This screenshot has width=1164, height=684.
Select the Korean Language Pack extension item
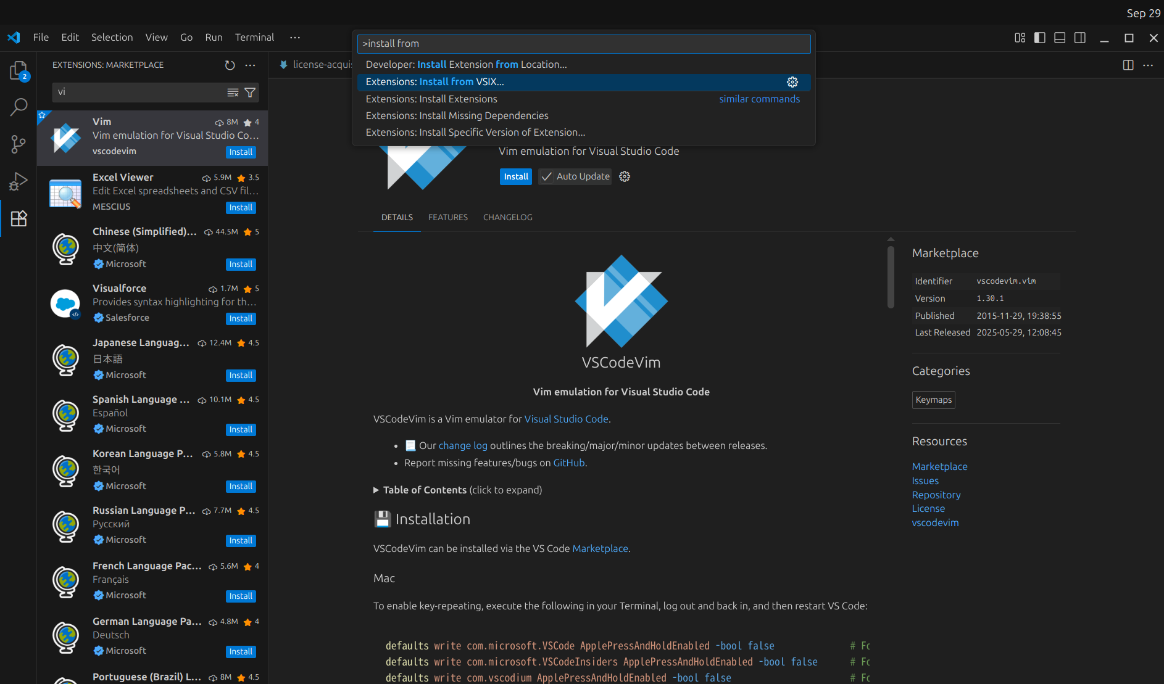(152, 471)
